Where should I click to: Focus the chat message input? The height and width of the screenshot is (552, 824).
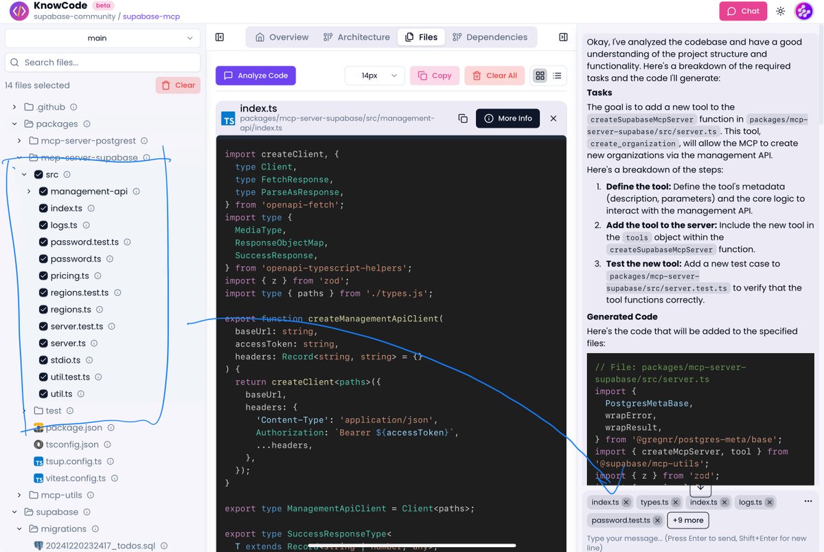[x=700, y=542]
